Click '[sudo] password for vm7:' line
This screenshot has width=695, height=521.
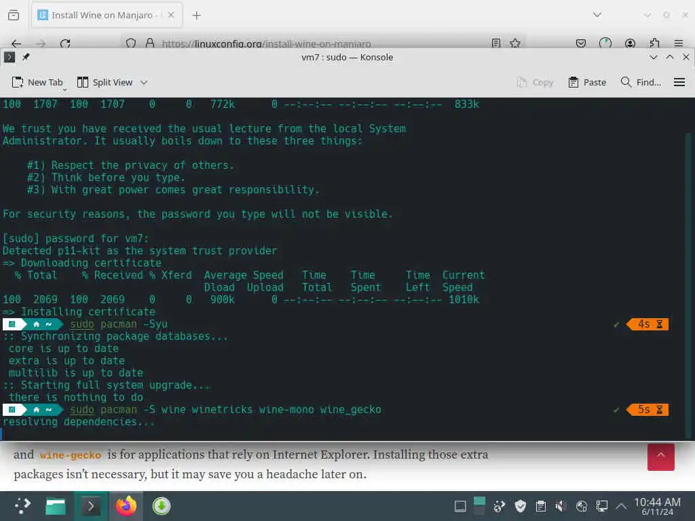click(x=75, y=239)
